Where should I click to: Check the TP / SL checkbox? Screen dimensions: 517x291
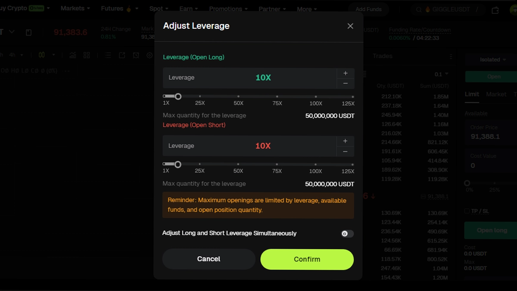[467, 211]
